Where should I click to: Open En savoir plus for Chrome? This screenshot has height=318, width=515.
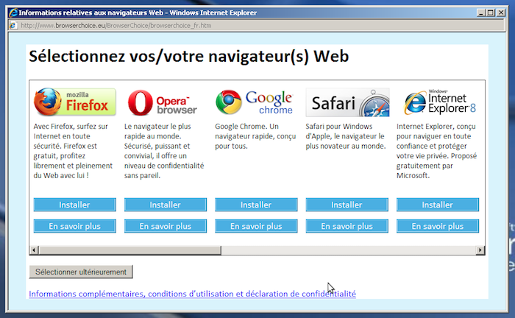(256, 226)
